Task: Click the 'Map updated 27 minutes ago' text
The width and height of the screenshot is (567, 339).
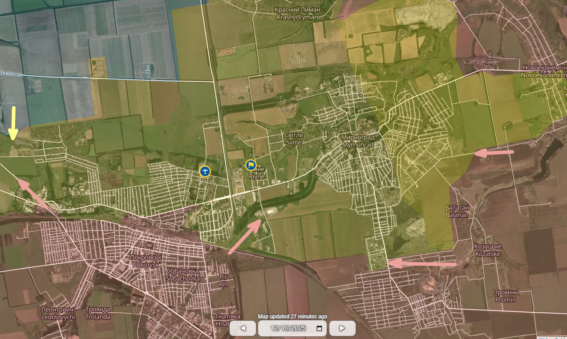Action: tap(292, 317)
